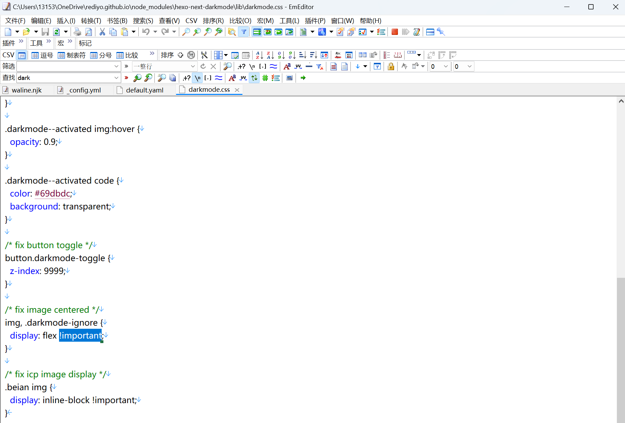
Task: Expand the Paste options dropdown arrow
Action: point(133,32)
